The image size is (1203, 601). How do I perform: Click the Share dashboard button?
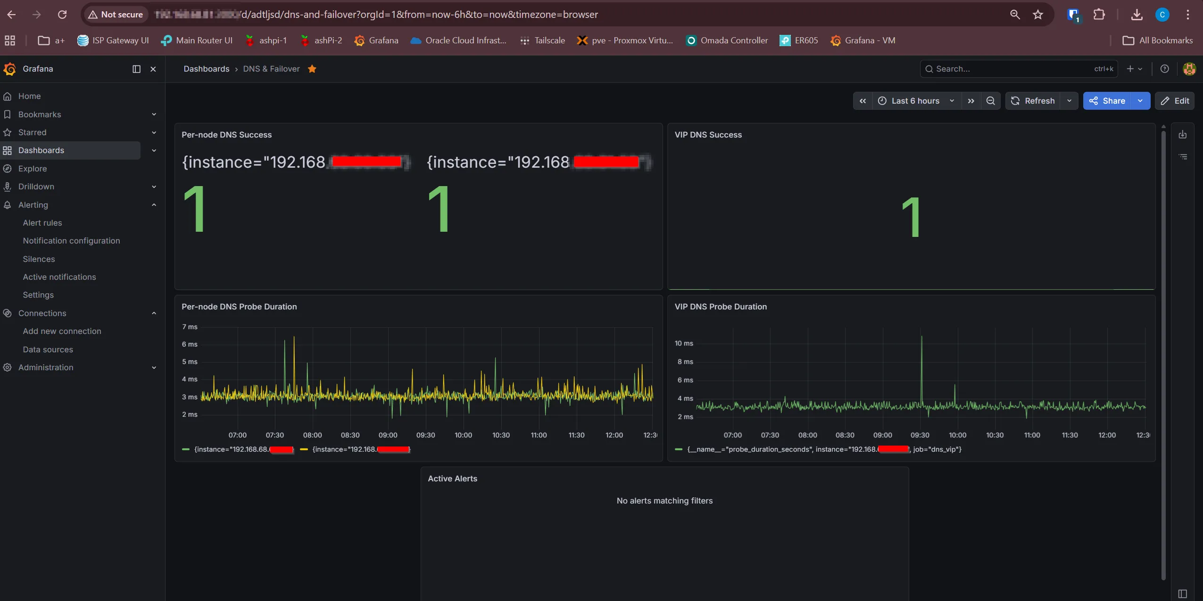pyautogui.click(x=1106, y=101)
